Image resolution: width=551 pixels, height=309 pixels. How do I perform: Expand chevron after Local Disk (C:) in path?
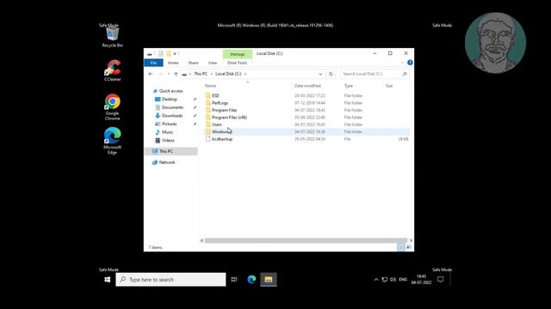245,74
